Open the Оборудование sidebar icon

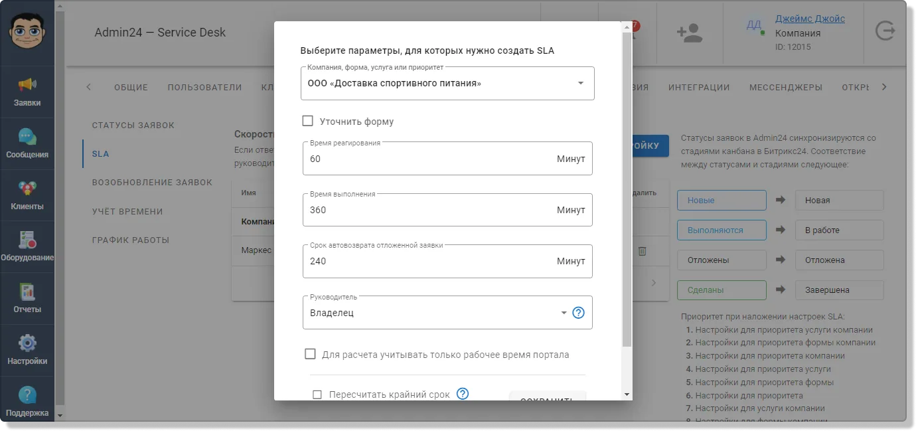tap(27, 240)
